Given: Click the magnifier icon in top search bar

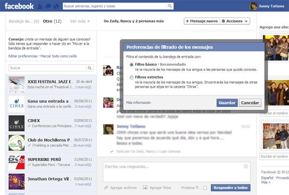Looking at the screenshot, I should pos(170,6).
